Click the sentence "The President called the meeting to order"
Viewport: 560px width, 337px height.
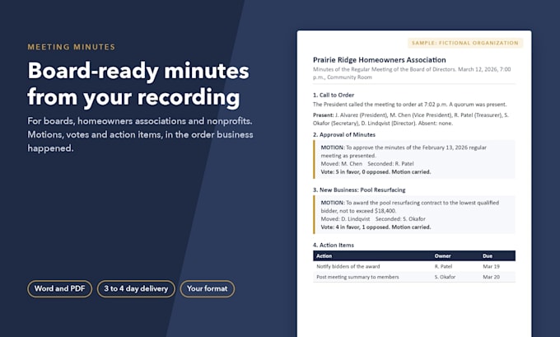409,105
